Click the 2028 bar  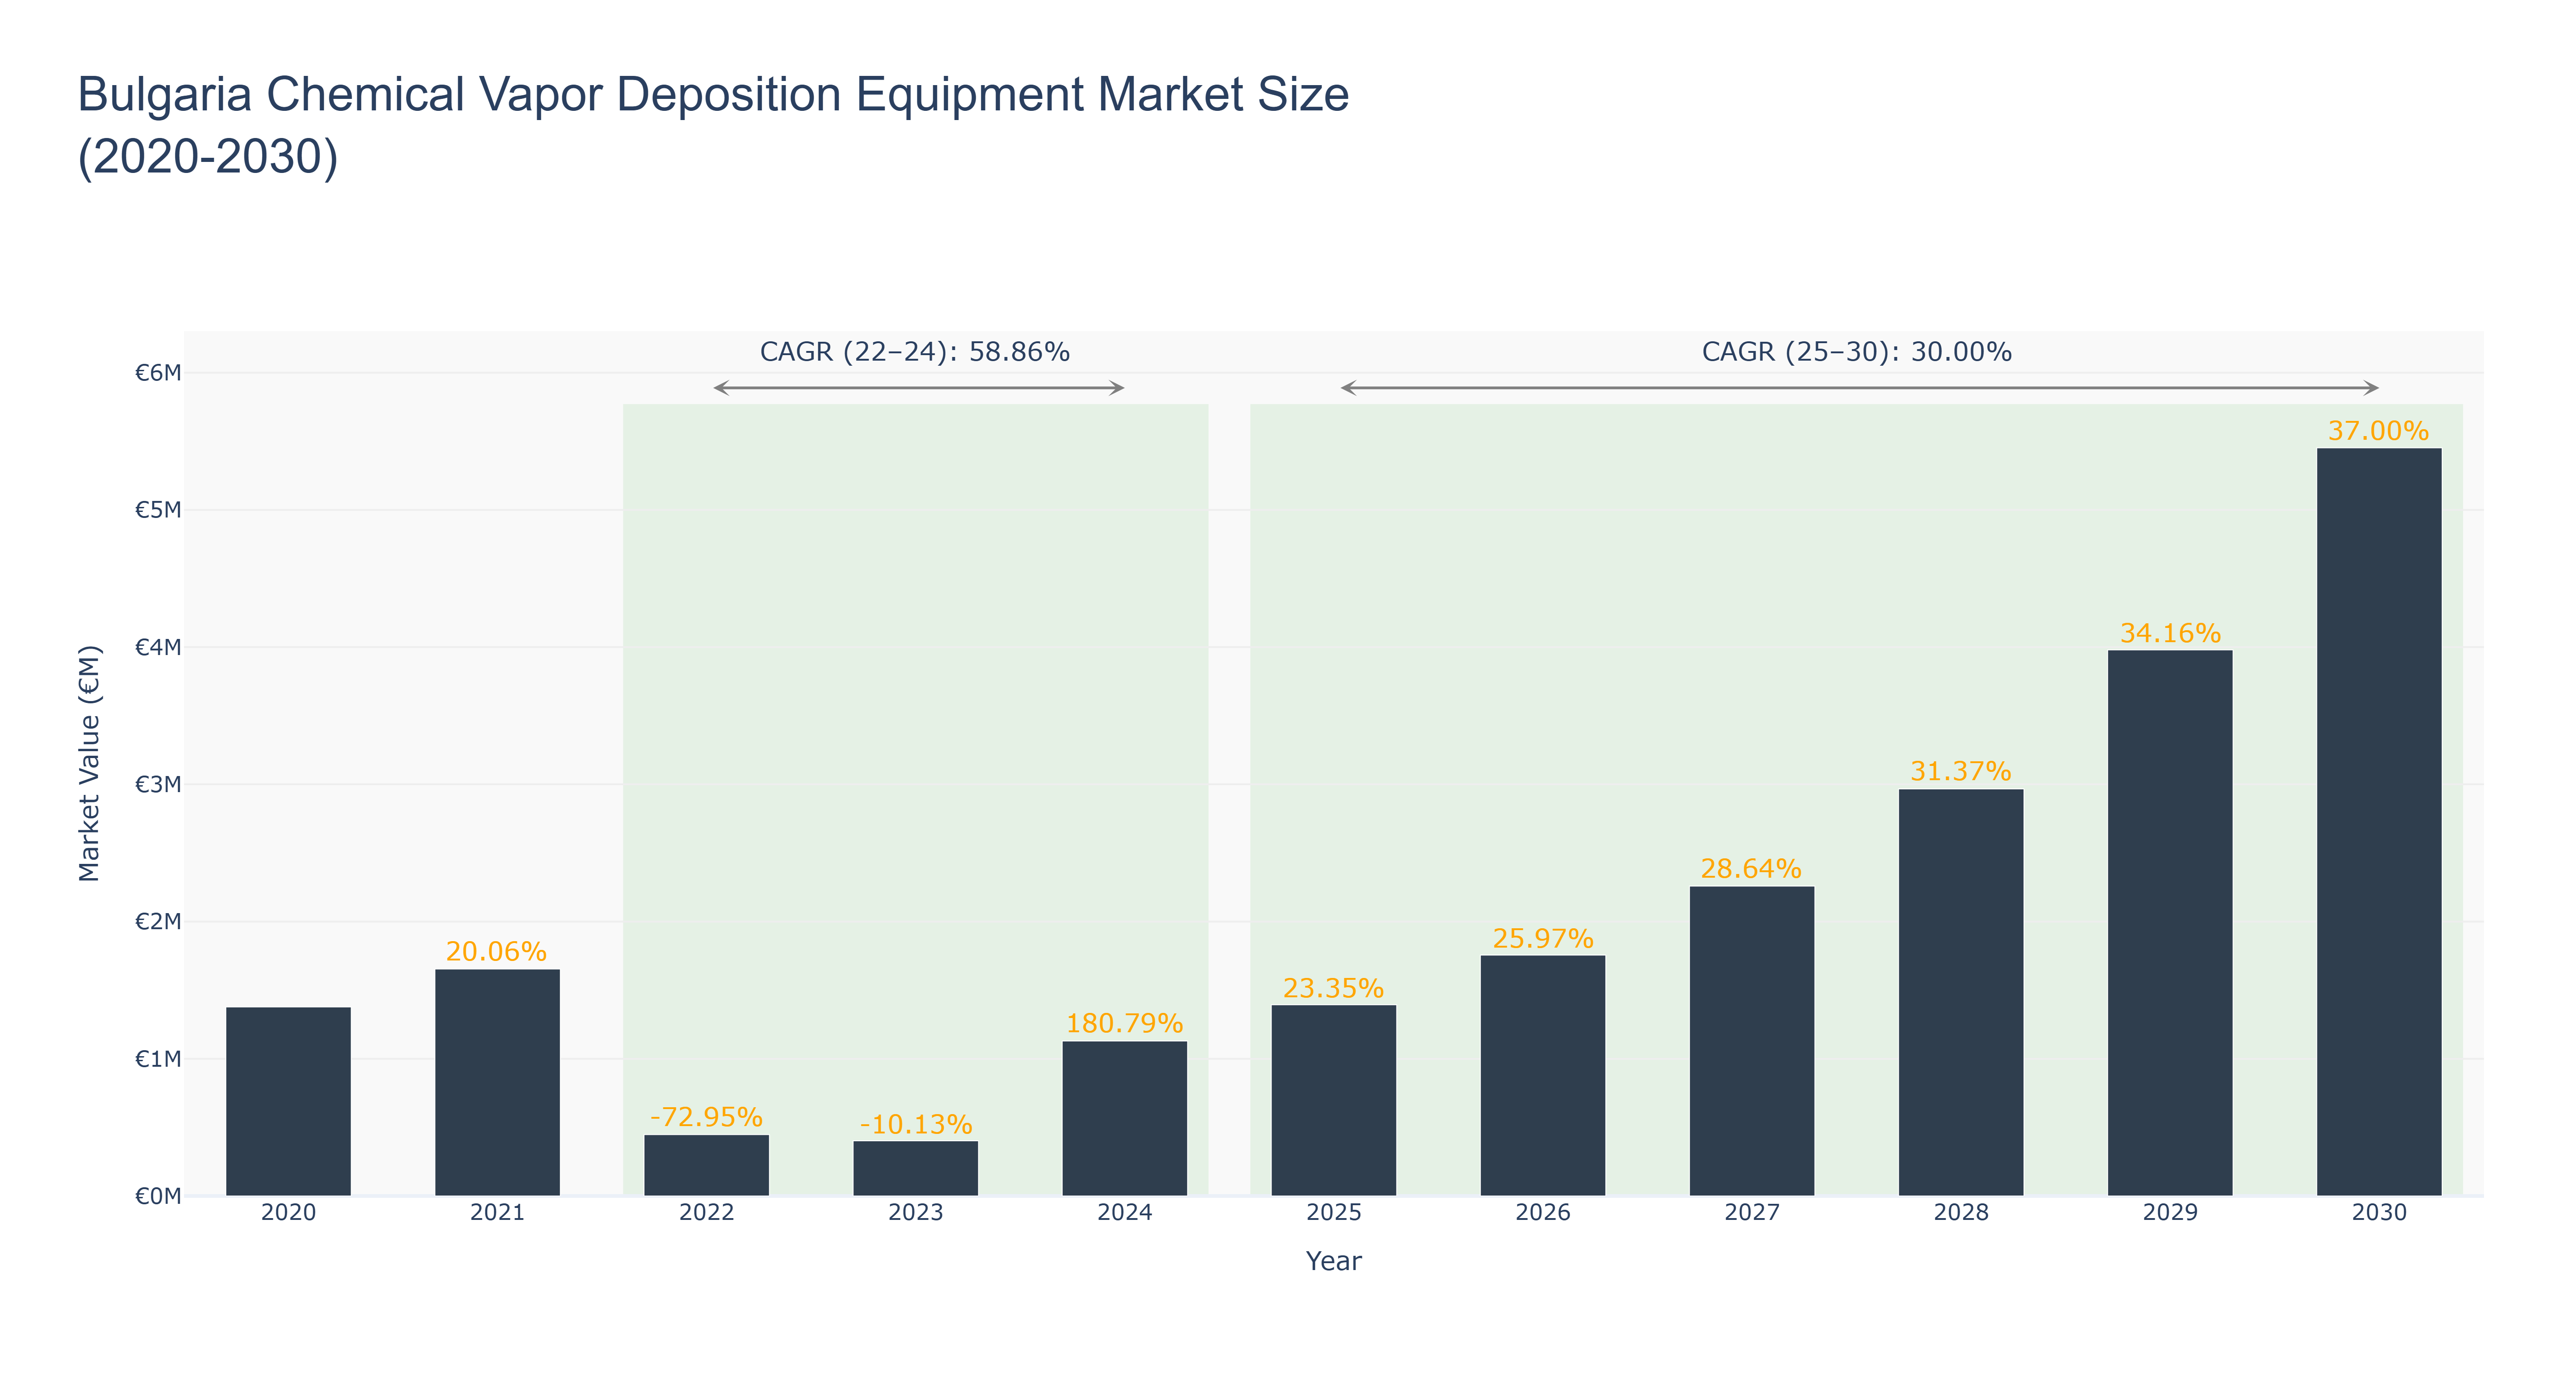tap(1960, 992)
